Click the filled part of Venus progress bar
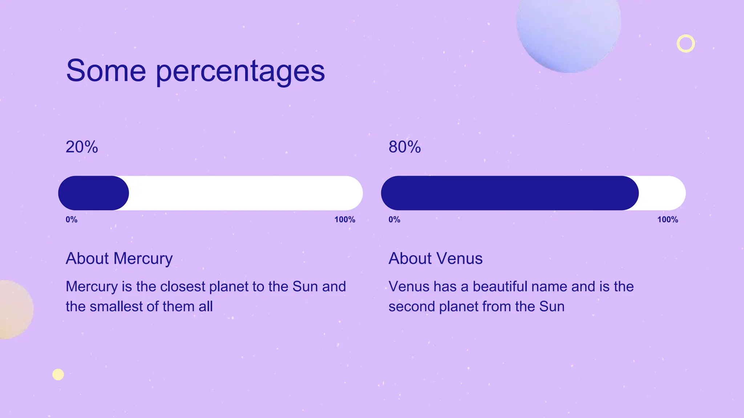Image resolution: width=744 pixels, height=418 pixels. coord(509,193)
